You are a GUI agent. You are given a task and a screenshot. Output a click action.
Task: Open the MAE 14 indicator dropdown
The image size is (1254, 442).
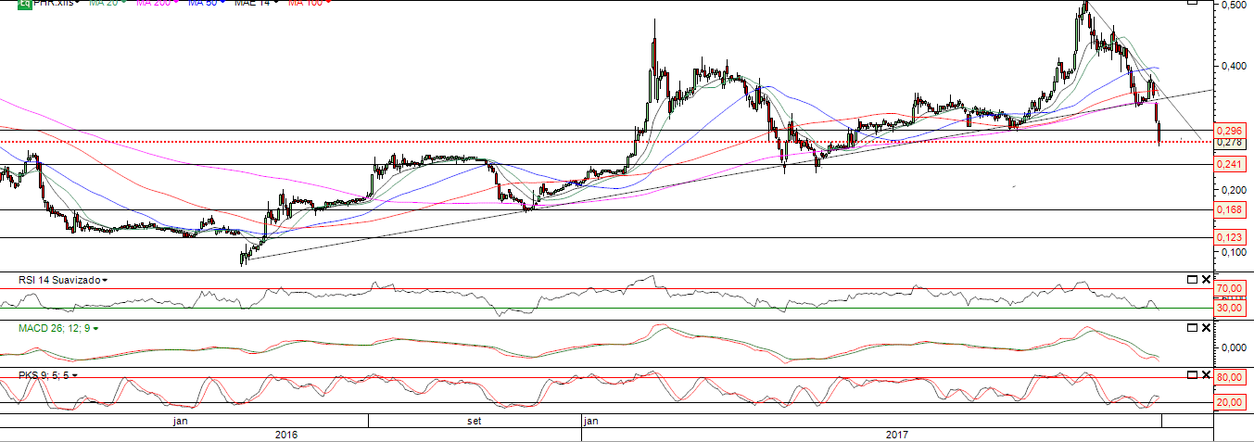coord(277,2)
